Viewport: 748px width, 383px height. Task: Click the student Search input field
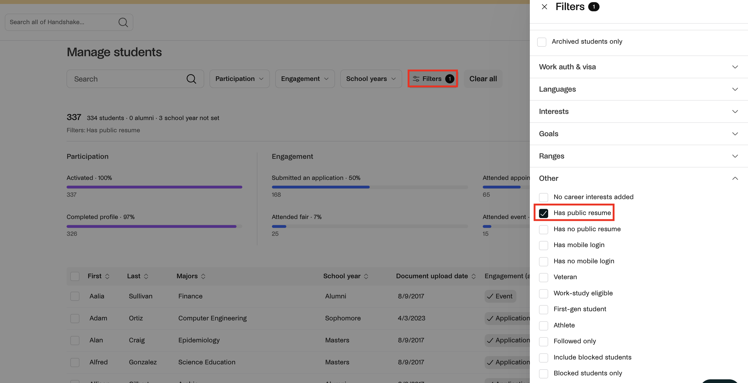tap(135, 79)
